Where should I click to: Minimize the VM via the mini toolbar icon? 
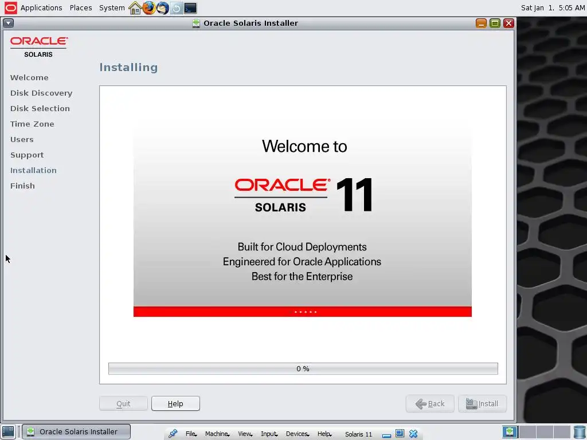(x=387, y=435)
